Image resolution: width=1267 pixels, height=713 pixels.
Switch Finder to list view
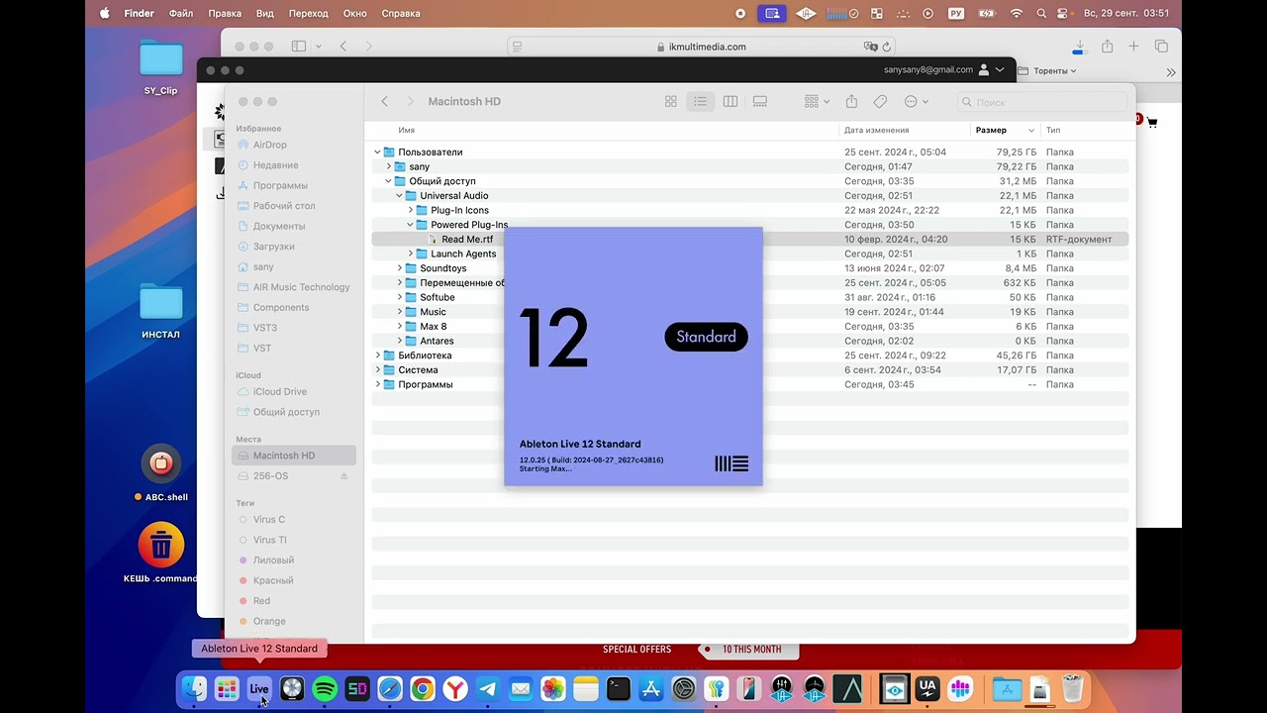tap(700, 102)
